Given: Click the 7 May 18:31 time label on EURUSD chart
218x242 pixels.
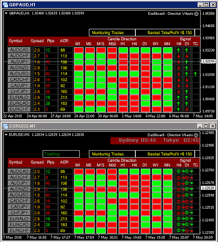Looking at the screenshot, I should pos(108,237).
